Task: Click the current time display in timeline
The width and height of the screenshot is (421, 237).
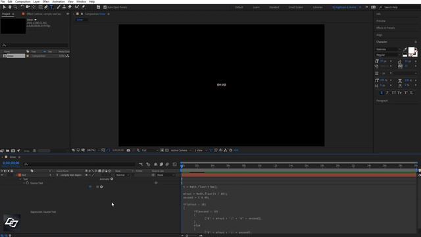Action: click(11, 163)
